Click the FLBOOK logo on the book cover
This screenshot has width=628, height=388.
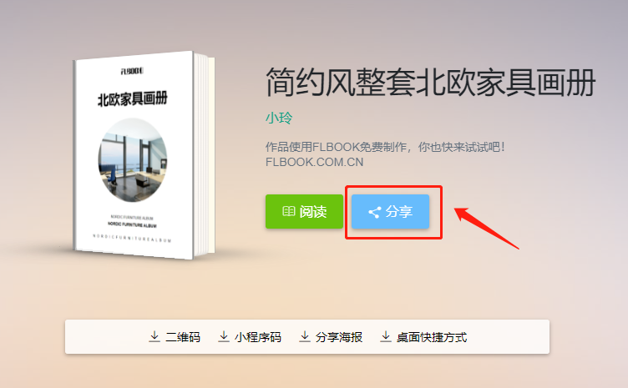point(132,71)
